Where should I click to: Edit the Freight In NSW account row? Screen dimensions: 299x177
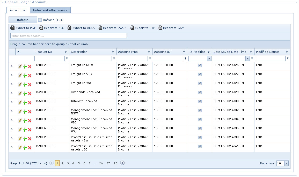pyautogui.click(x=20, y=66)
